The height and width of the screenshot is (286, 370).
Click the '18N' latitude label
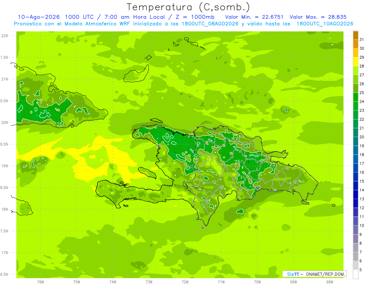click(x=5, y=209)
